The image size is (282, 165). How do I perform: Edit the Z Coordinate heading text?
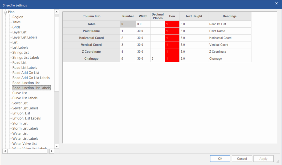229,52
